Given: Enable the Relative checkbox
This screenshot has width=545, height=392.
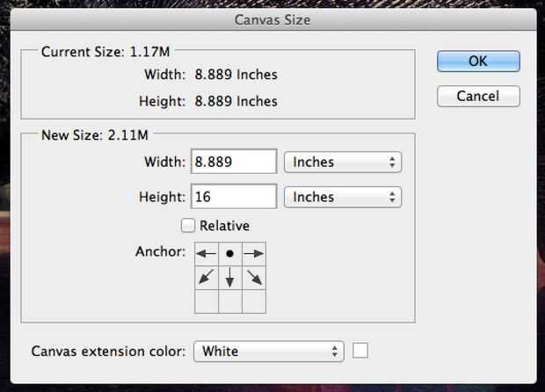Looking at the screenshot, I should [x=188, y=226].
